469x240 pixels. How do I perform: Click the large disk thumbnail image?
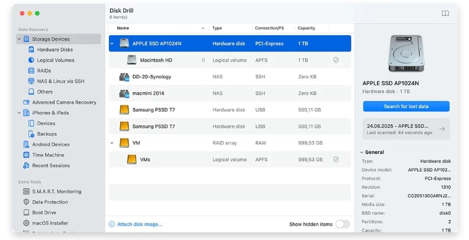click(406, 54)
